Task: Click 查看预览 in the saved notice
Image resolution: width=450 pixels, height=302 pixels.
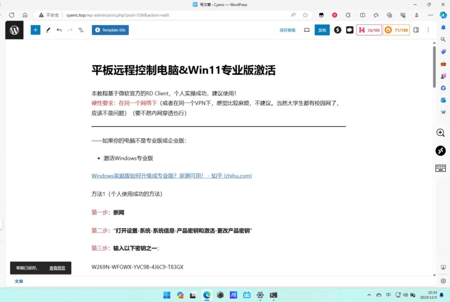Action: (57, 268)
